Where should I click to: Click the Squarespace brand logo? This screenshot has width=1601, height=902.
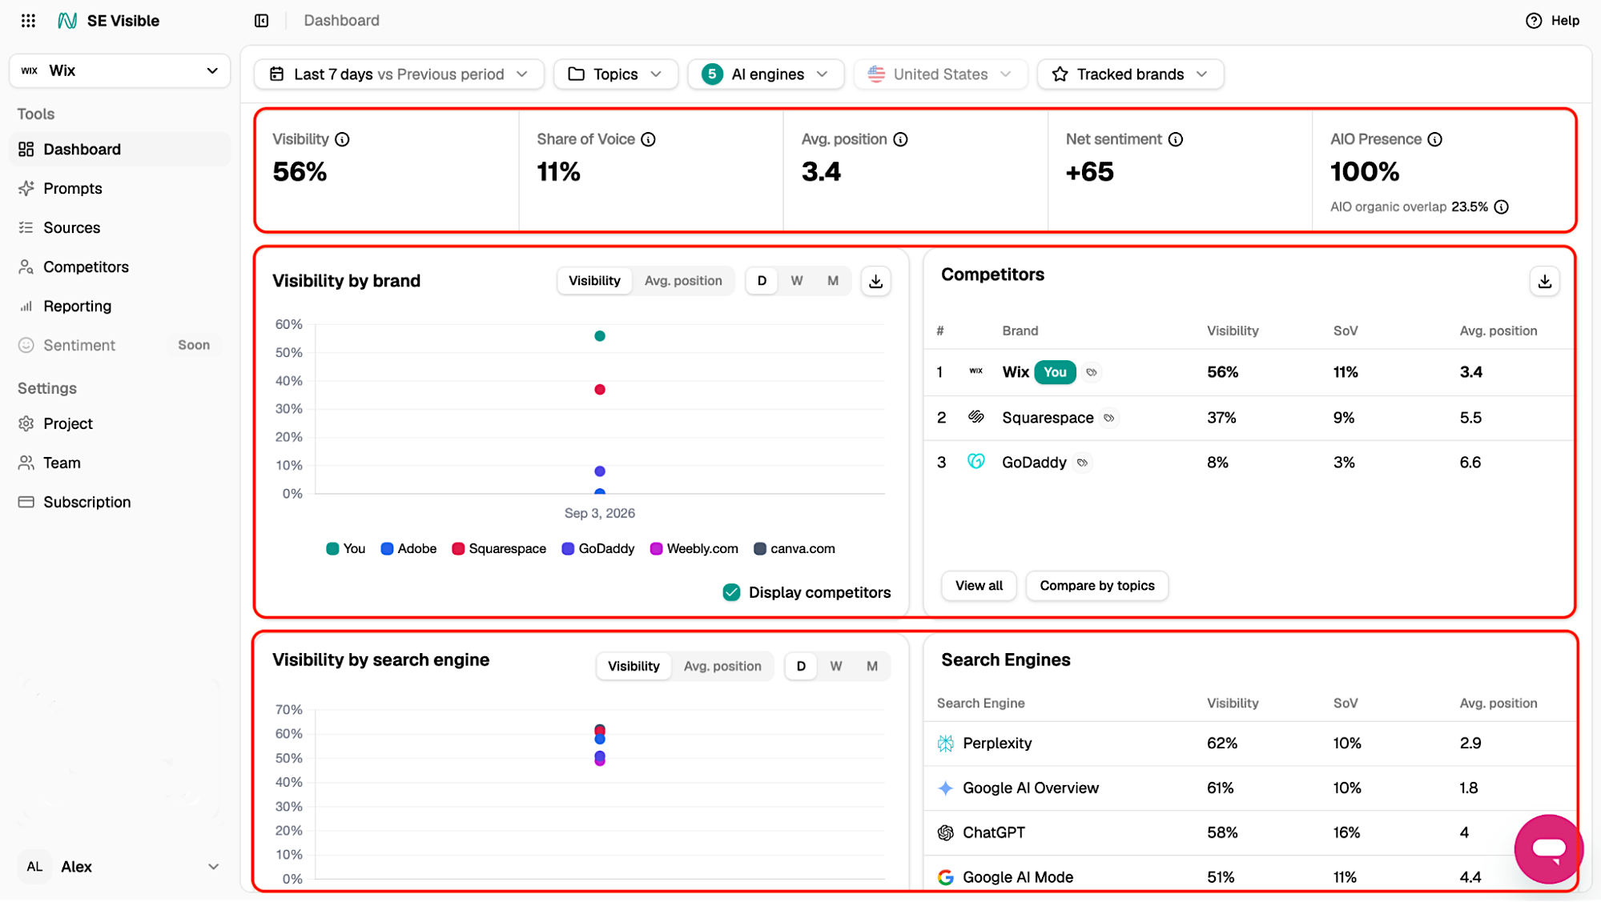975,417
